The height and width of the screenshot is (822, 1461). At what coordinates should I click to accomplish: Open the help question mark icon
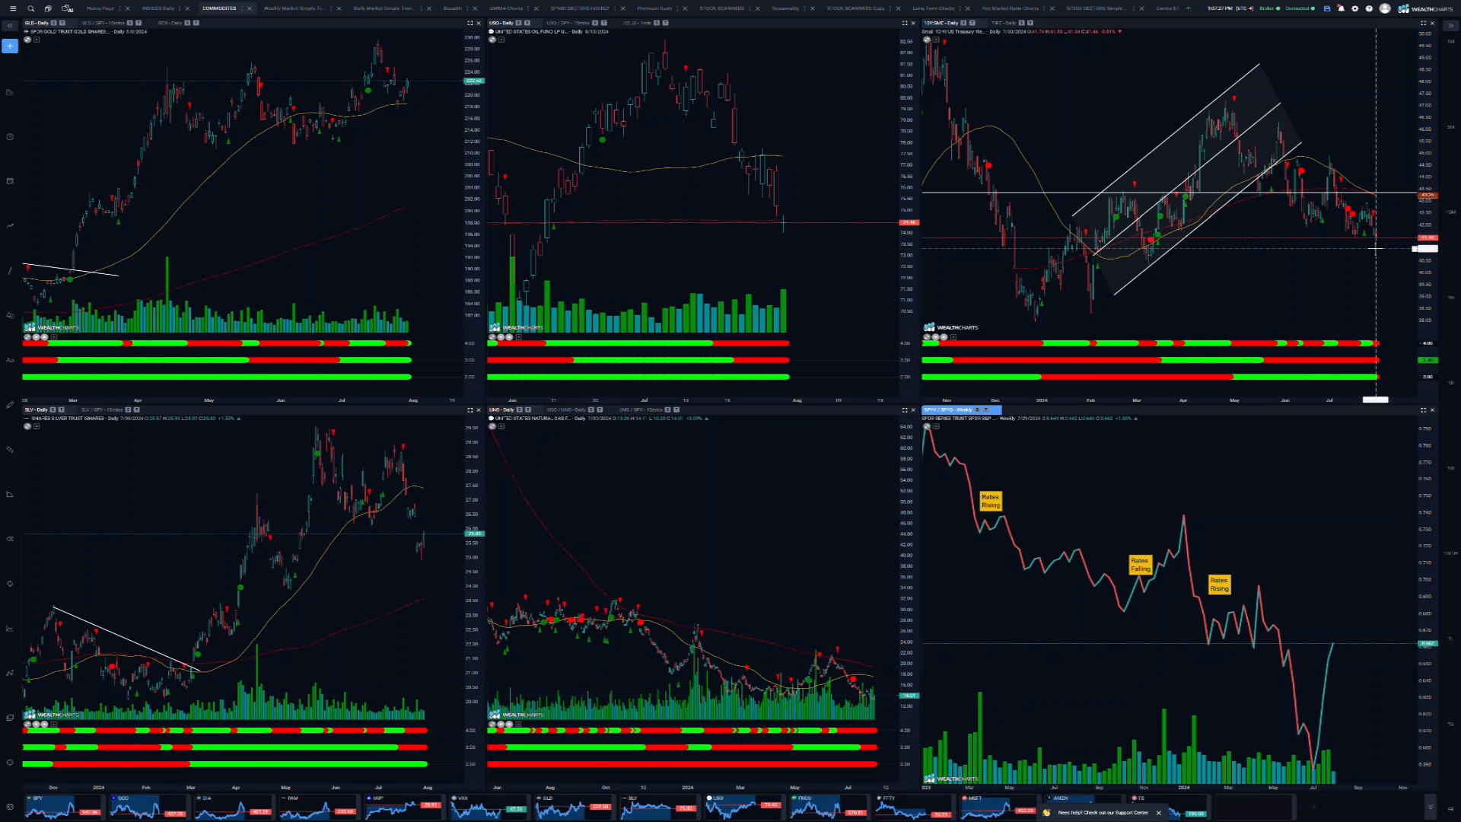point(1369,8)
